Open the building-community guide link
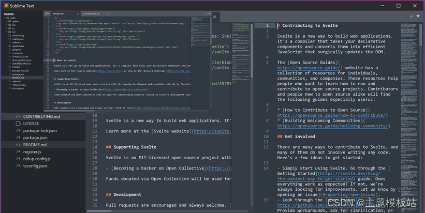 pyautogui.click(x=332, y=126)
